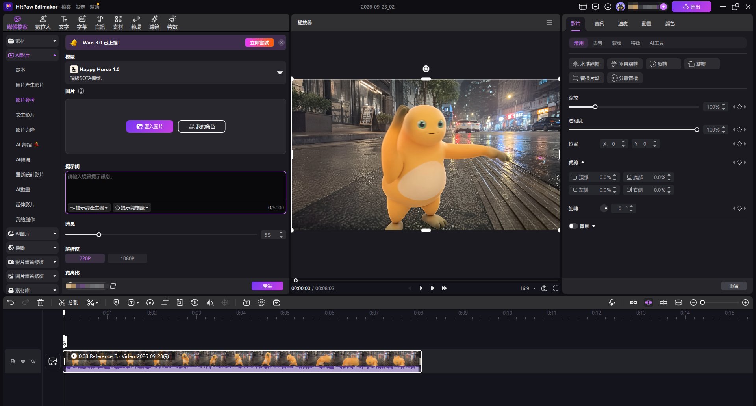Switch to the 音訊 properties tab
Image resolution: width=756 pixels, height=406 pixels.
click(599, 24)
